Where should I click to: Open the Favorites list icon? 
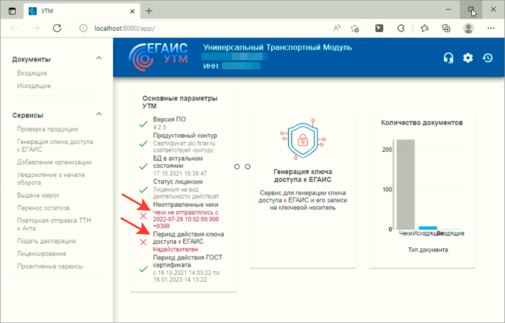(x=425, y=28)
